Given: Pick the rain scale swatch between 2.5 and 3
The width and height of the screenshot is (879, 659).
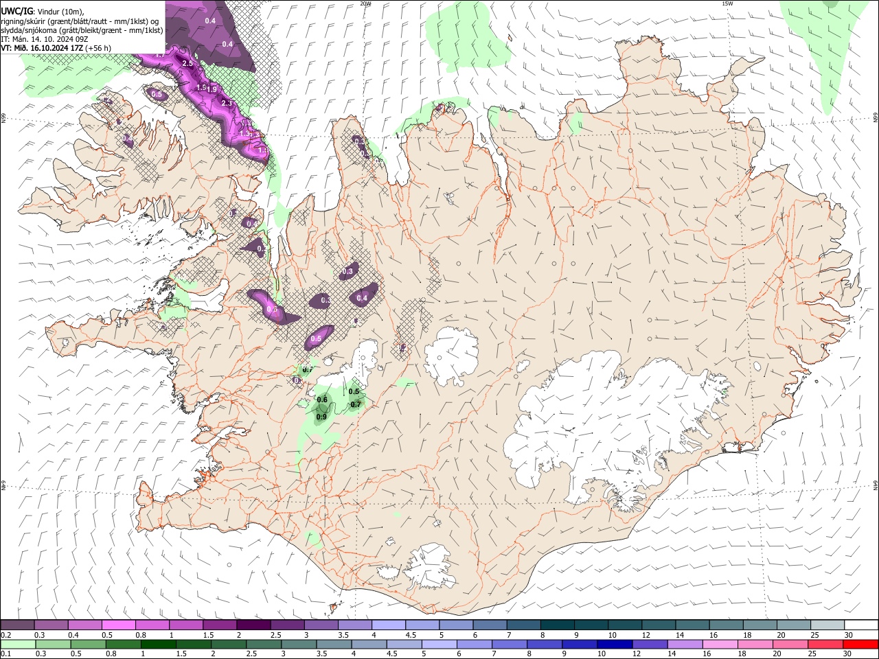Looking at the screenshot, I should 263,644.
